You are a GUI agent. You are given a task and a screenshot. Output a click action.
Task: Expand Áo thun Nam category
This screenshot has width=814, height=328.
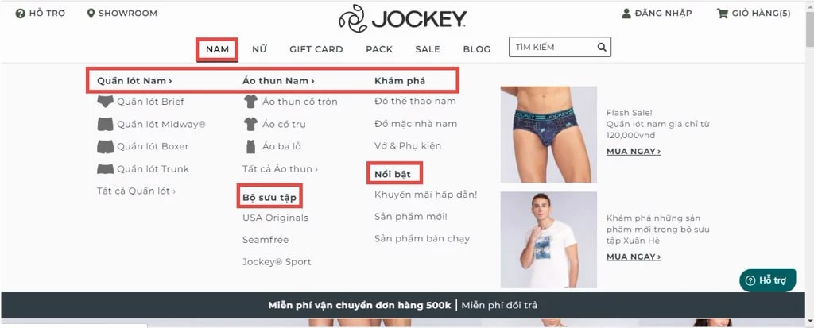coord(278,81)
